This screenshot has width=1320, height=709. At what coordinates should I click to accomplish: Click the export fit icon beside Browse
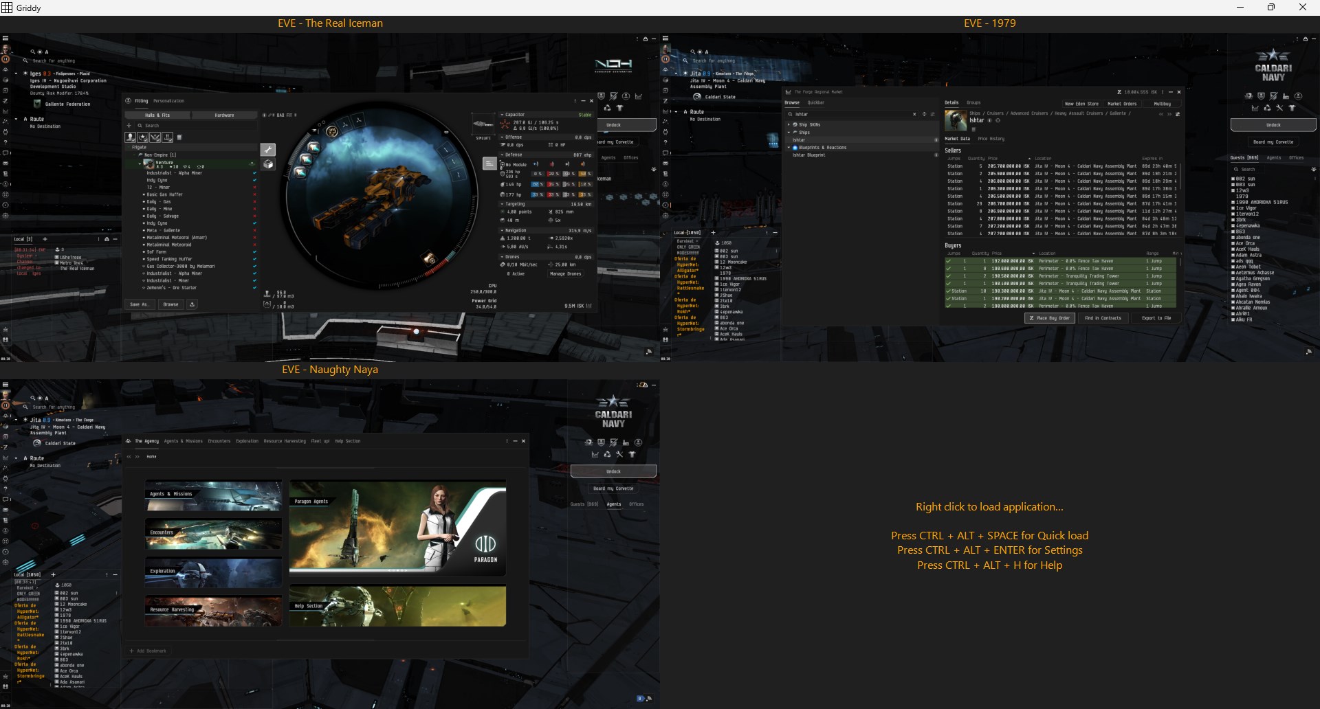(192, 304)
